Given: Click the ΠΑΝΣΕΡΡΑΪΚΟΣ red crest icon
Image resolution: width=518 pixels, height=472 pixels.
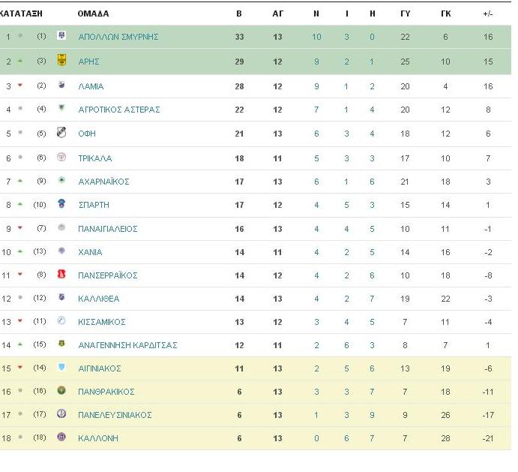Looking at the screenshot, I should tap(61, 274).
